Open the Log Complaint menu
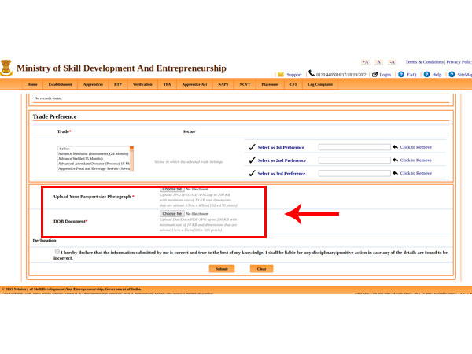The image size is (472, 354). click(320, 84)
